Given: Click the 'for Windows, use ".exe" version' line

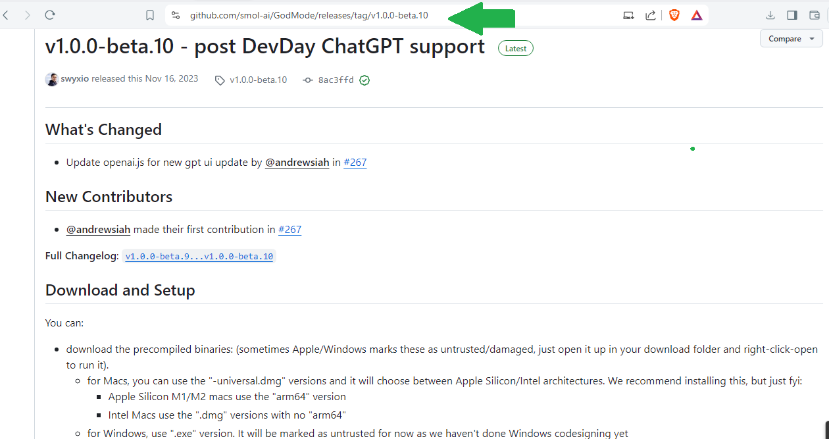Looking at the screenshot, I should click(x=358, y=434).
